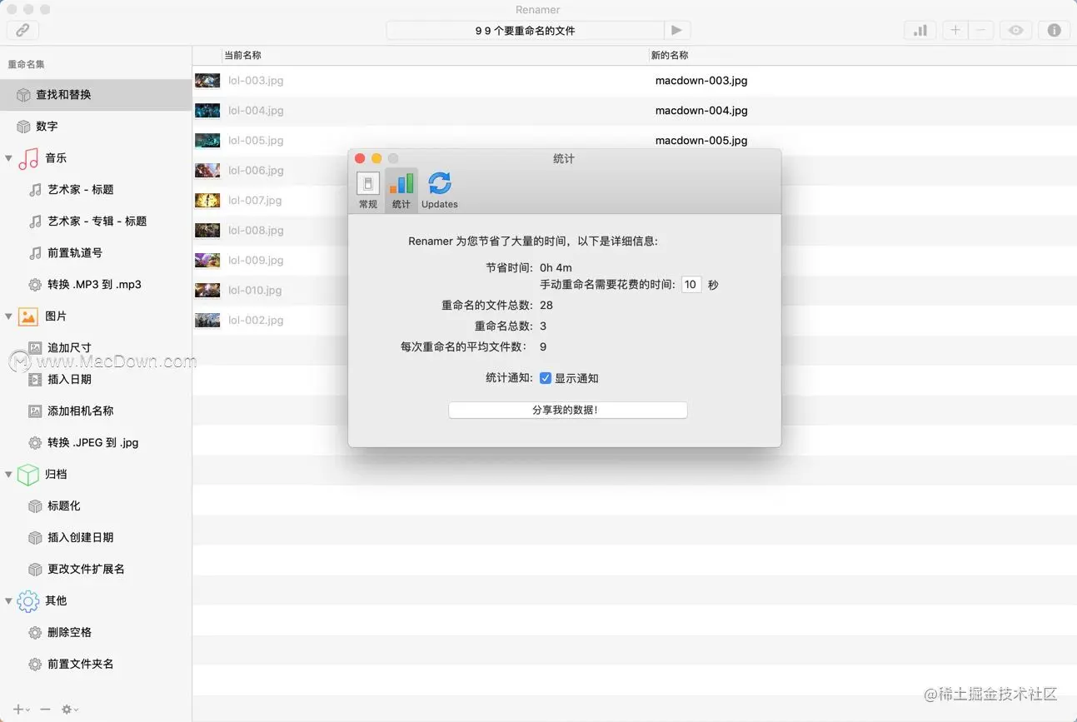Select 追加尺寸 renamer
1077x722 pixels.
click(96, 347)
